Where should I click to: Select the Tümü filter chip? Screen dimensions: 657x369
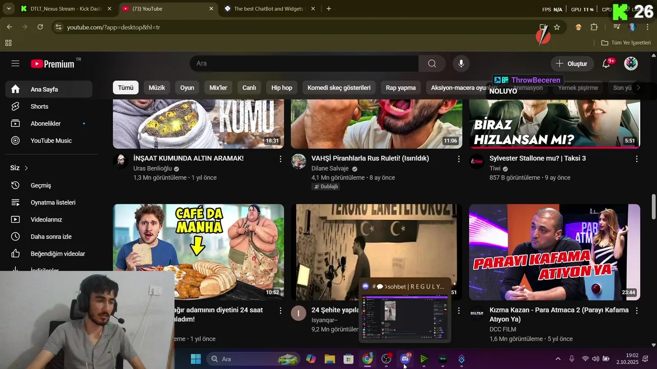point(126,88)
